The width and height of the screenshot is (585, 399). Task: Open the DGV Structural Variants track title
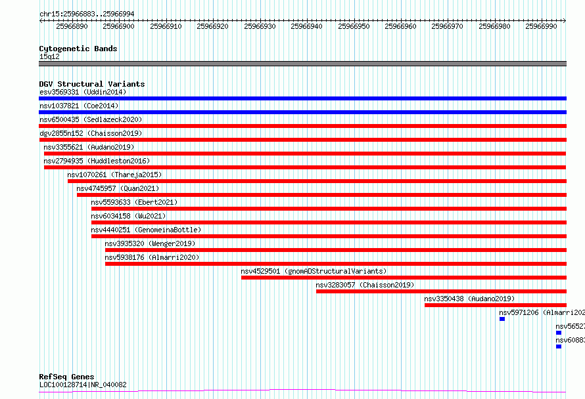(92, 84)
